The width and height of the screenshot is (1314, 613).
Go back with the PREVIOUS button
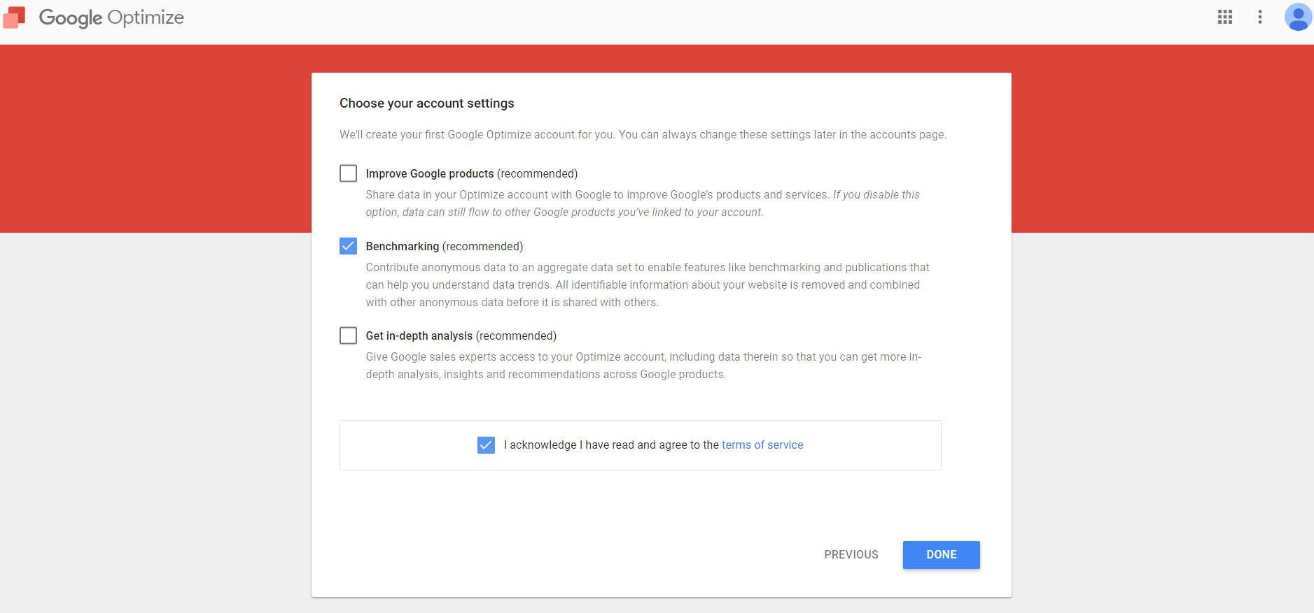[851, 554]
